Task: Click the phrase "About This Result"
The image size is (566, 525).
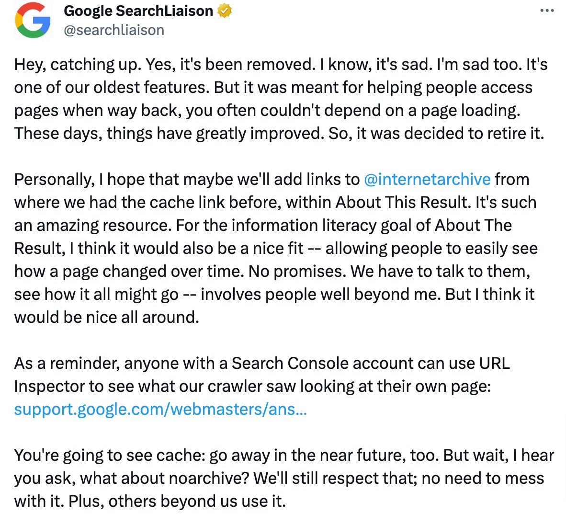Action: coord(403,202)
